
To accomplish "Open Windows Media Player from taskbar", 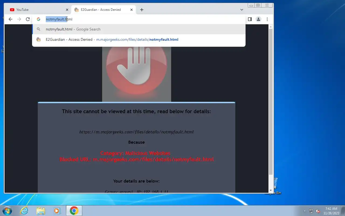I will 57,211.
